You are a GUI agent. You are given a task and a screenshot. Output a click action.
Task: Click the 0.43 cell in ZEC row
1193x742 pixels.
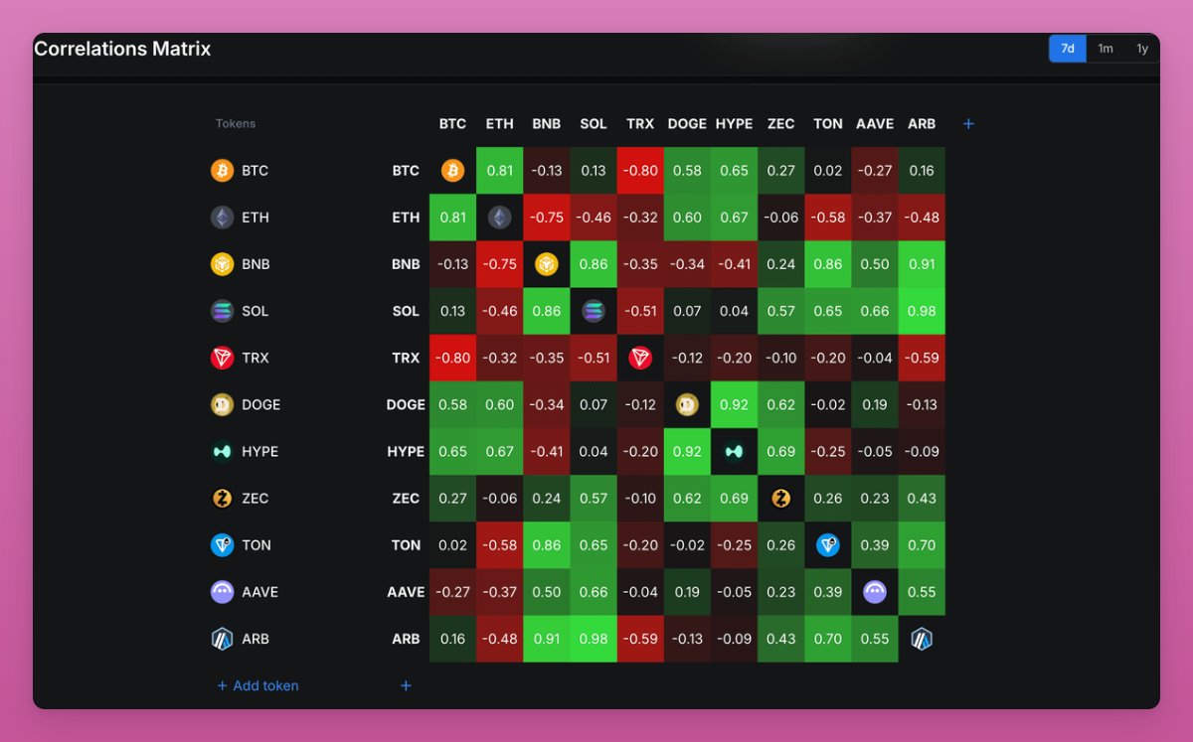(922, 499)
